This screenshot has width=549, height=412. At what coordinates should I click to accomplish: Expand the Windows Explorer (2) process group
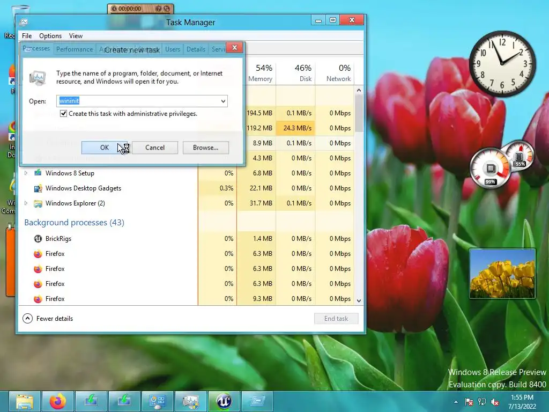click(x=26, y=203)
